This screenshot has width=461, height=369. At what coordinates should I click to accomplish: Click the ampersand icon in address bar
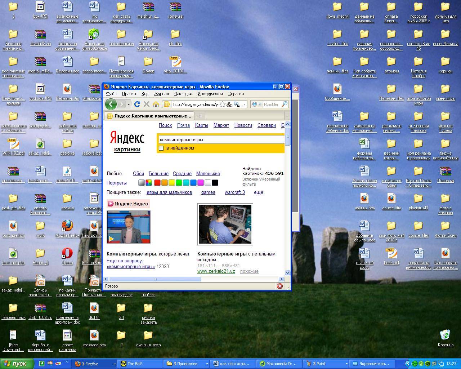click(x=229, y=104)
